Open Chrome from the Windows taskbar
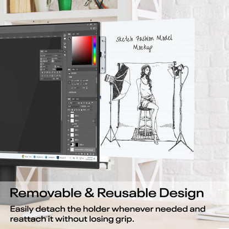The width and height of the screenshot is (229, 229). (23, 156)
